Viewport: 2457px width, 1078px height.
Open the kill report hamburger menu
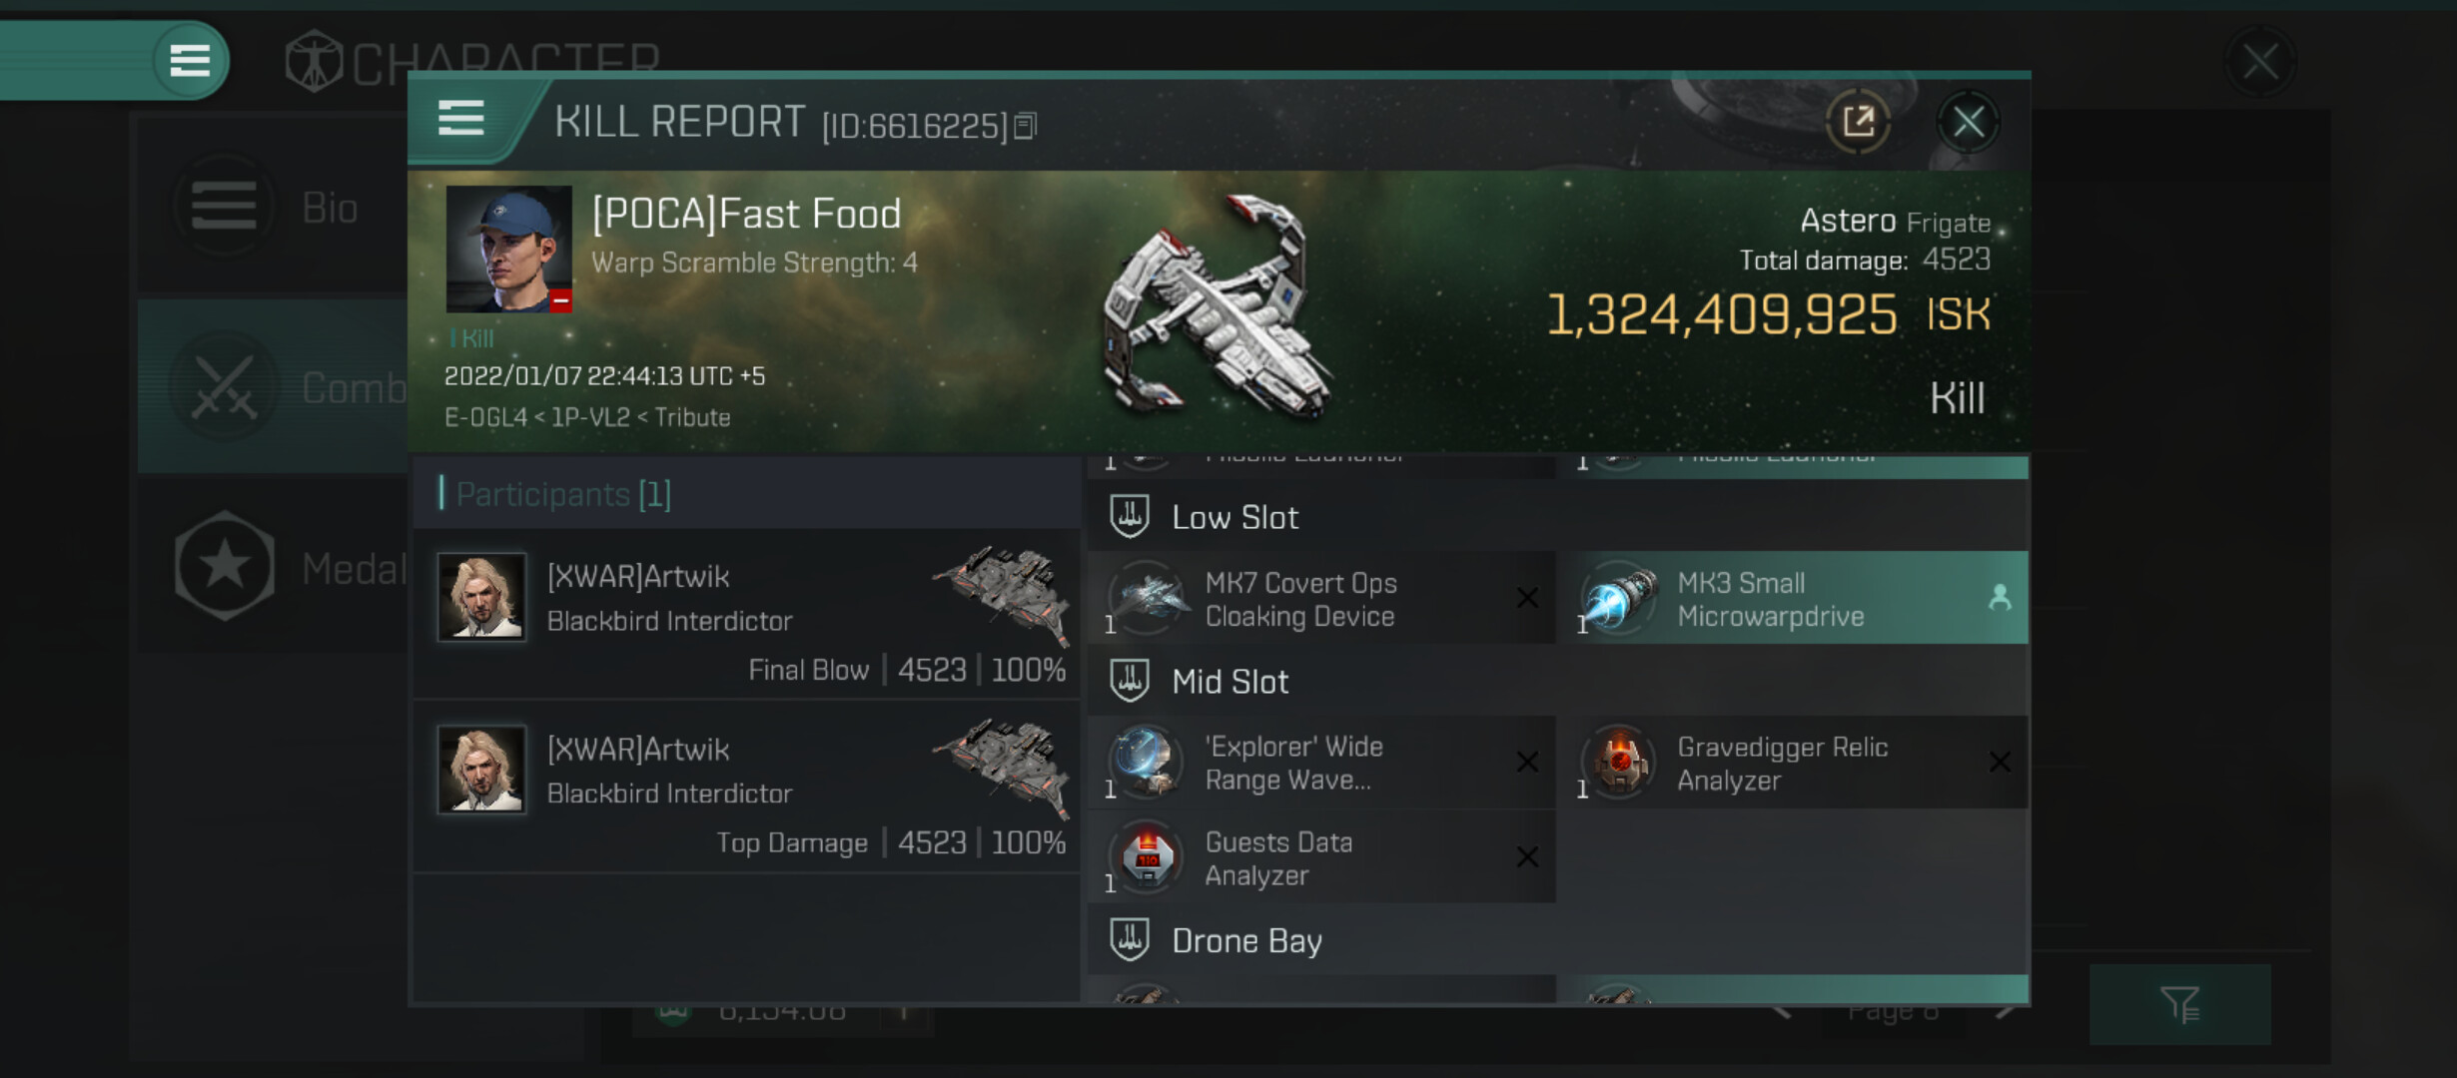click(x=460, y=119)
